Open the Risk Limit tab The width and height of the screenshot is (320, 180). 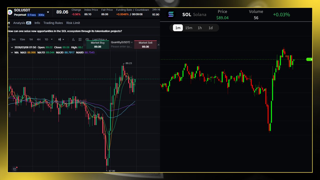point(73,23)
